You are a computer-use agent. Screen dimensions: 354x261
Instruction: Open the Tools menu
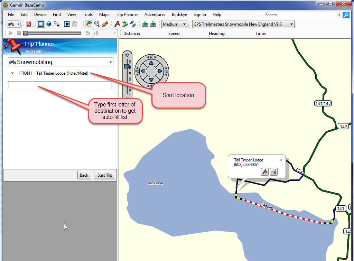87,15
